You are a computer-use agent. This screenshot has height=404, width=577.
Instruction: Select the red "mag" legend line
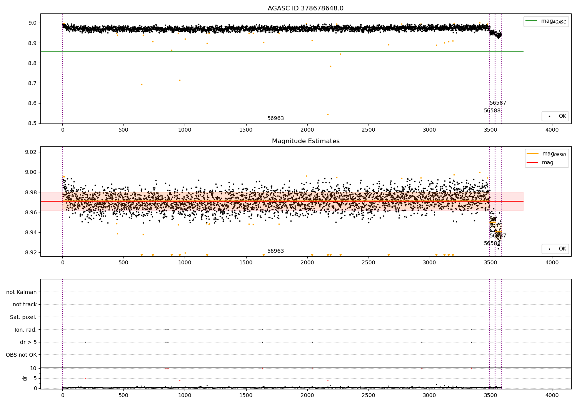pyautogui.click(x=533, y=163)
